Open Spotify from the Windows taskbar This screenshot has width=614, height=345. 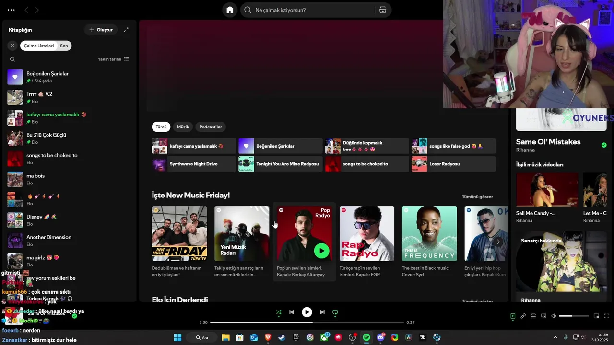point(366,337)
